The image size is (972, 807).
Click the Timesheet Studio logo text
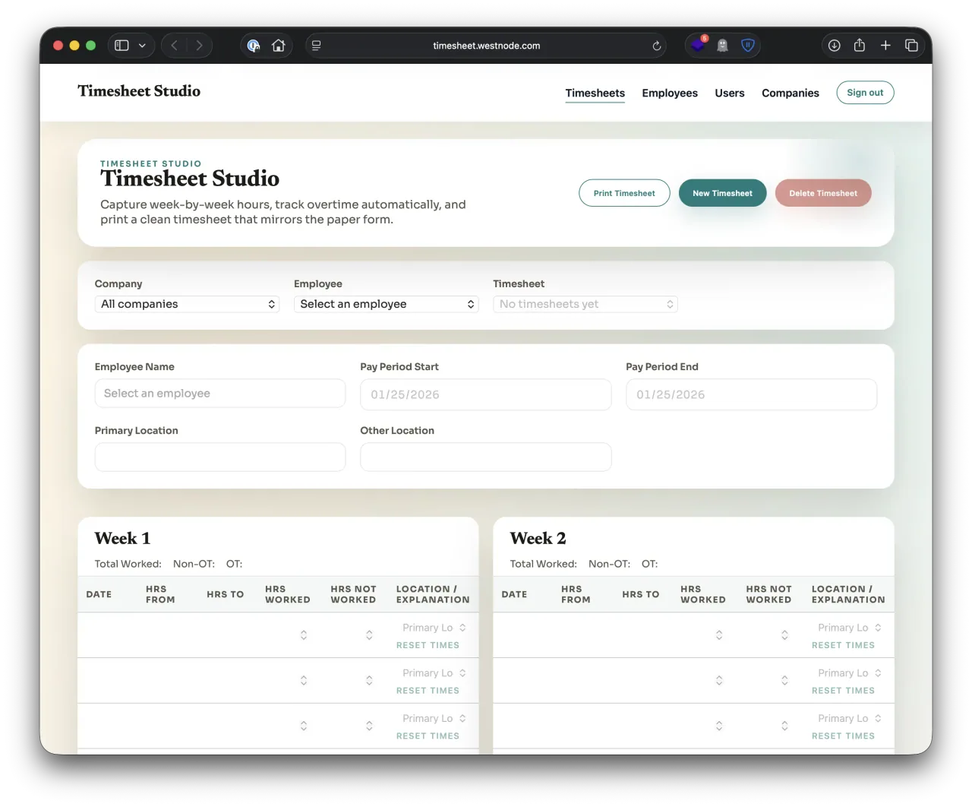coord(139,91)
